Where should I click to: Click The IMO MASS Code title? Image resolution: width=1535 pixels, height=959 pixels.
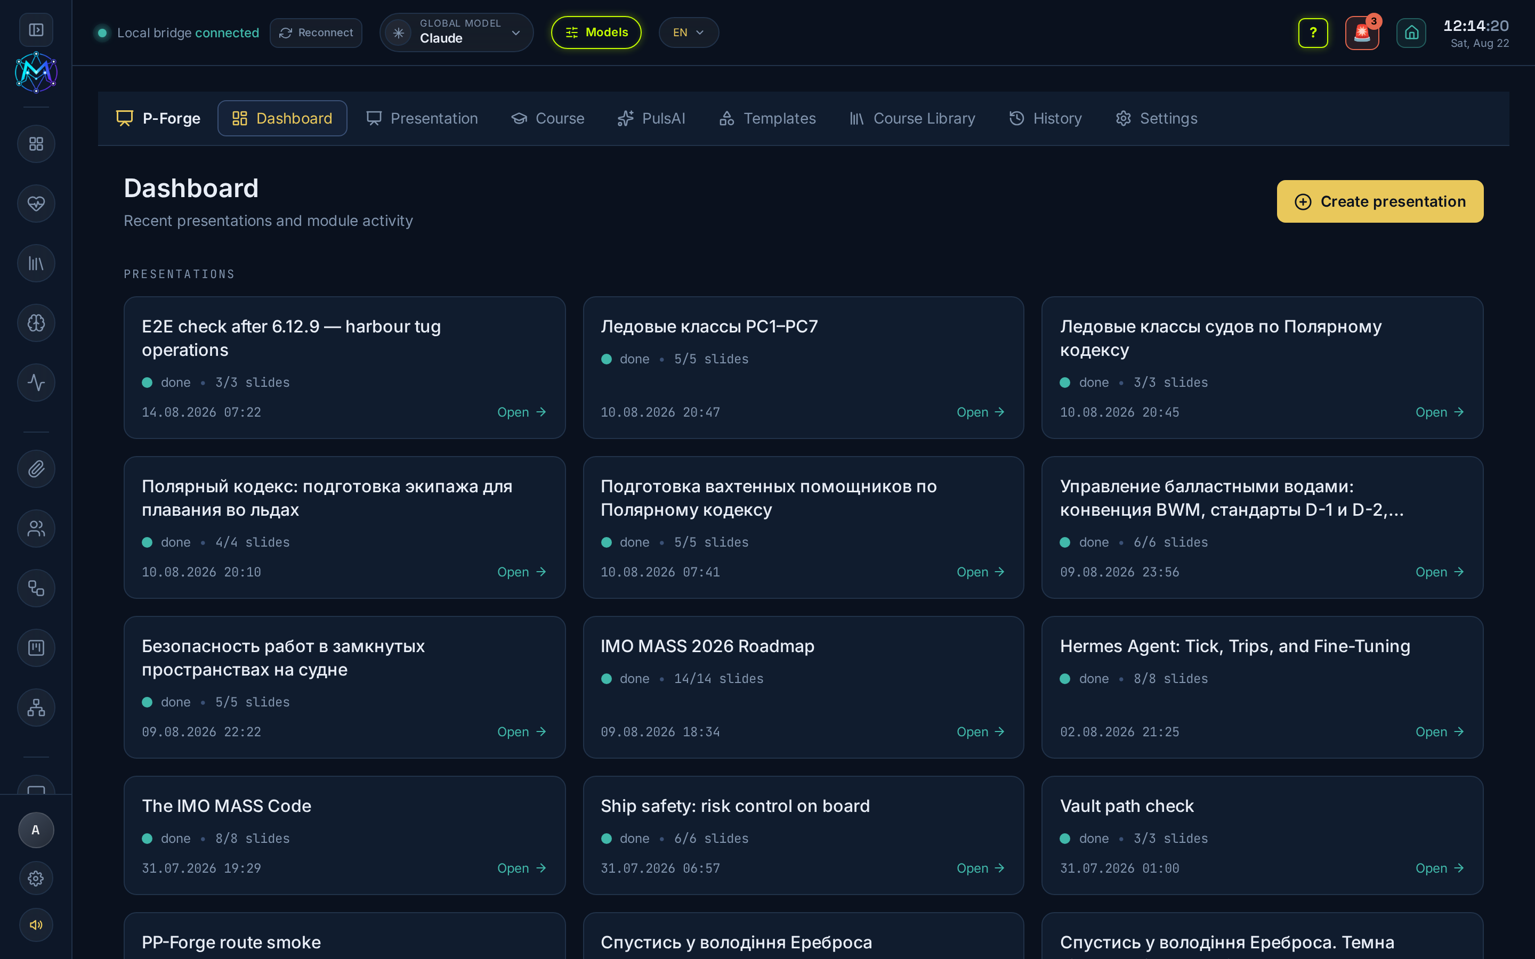(227, 806)
